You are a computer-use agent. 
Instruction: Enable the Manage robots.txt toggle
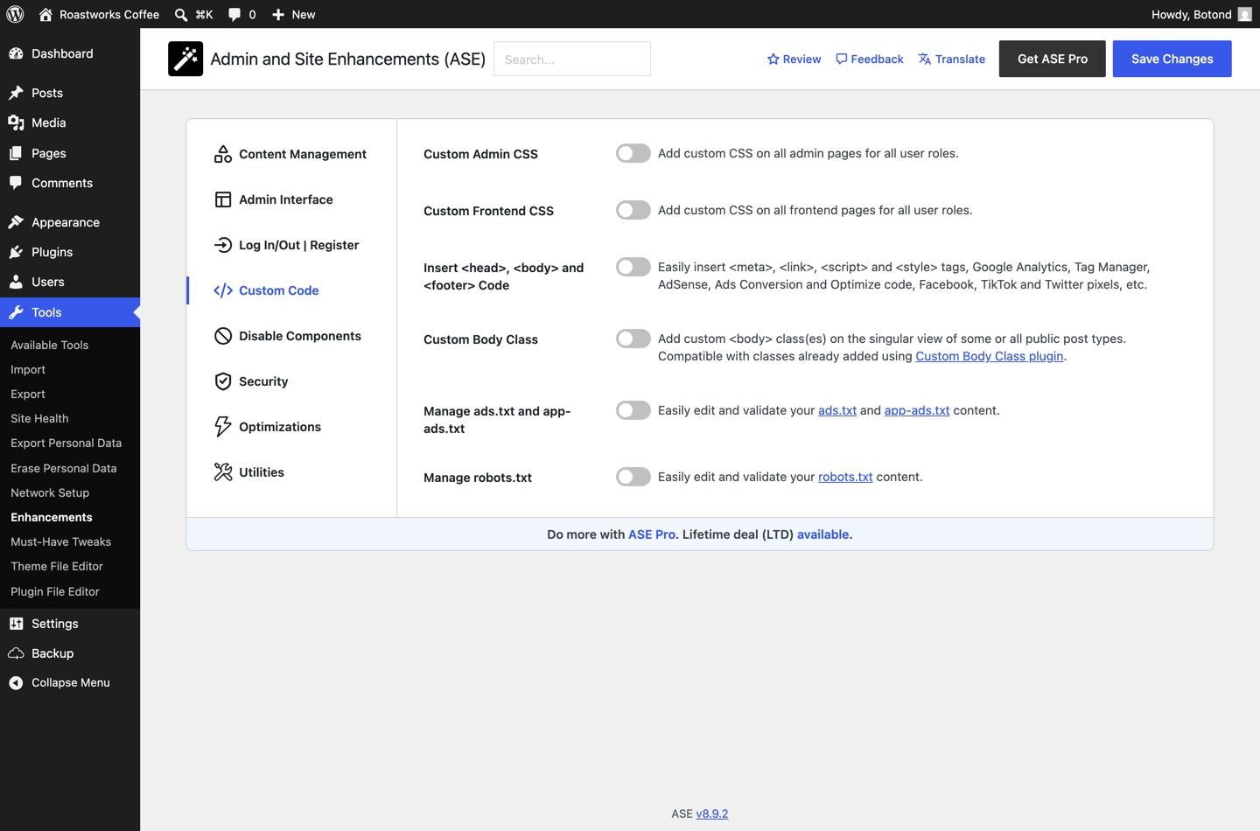click(x=633, y=477)
